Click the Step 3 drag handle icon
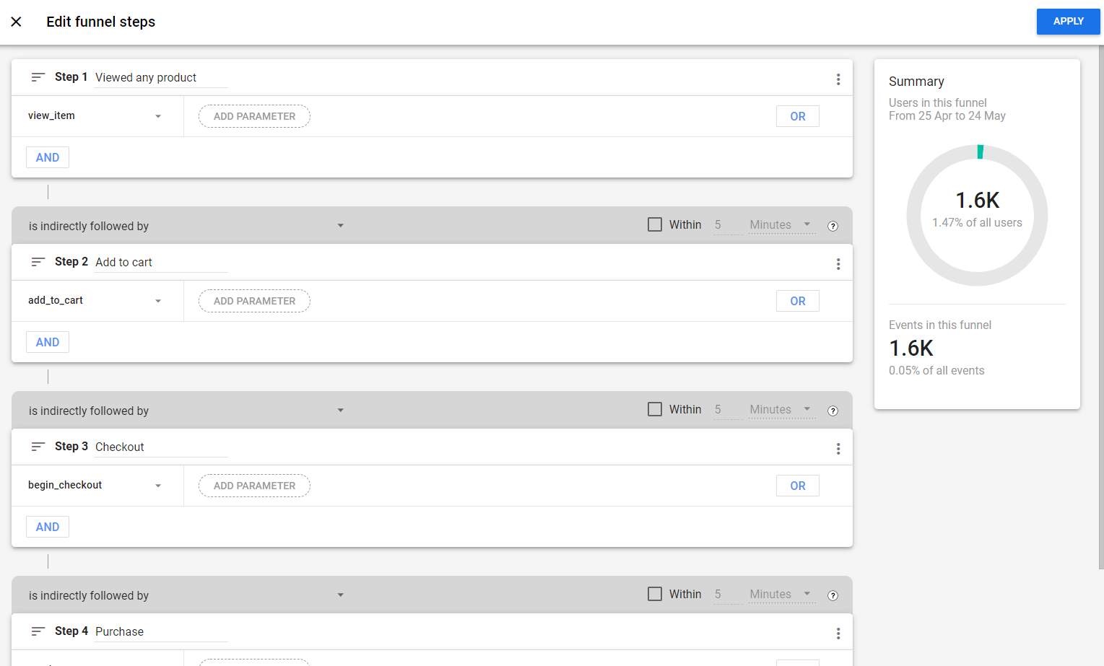The height and width of the screenshot is (666, 1104). [x=38, y=447]
